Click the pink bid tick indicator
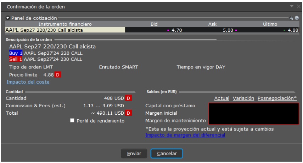This screenshot has width=303, height=163. 168,30
